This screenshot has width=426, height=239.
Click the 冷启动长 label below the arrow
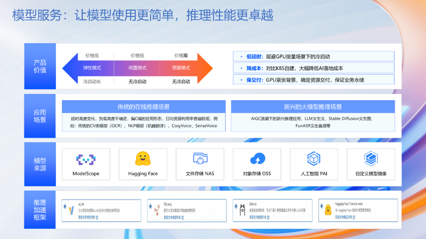(x=92, y=81)
